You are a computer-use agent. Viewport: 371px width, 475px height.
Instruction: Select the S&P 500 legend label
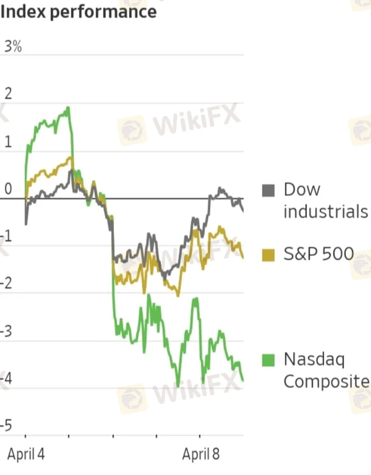319,254
